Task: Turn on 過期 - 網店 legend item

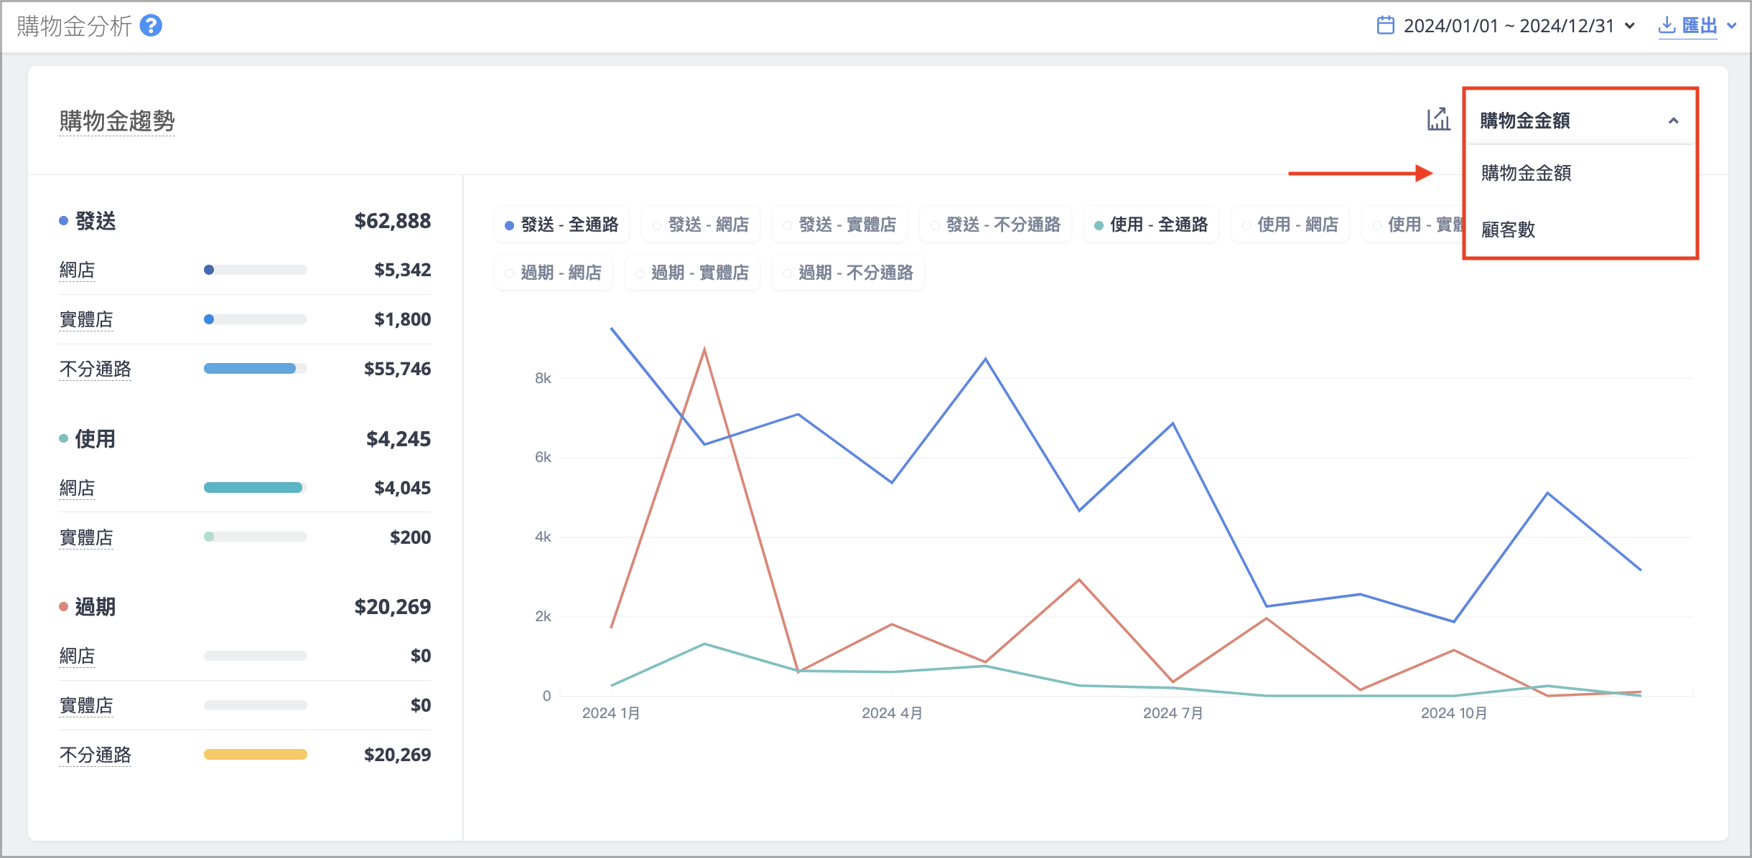Action: (554, 273)
